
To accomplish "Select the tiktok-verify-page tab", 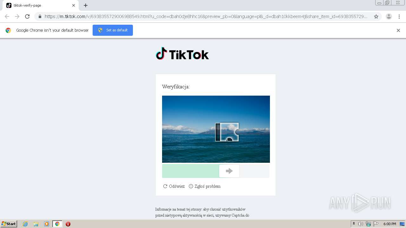I will click(41, 5).
